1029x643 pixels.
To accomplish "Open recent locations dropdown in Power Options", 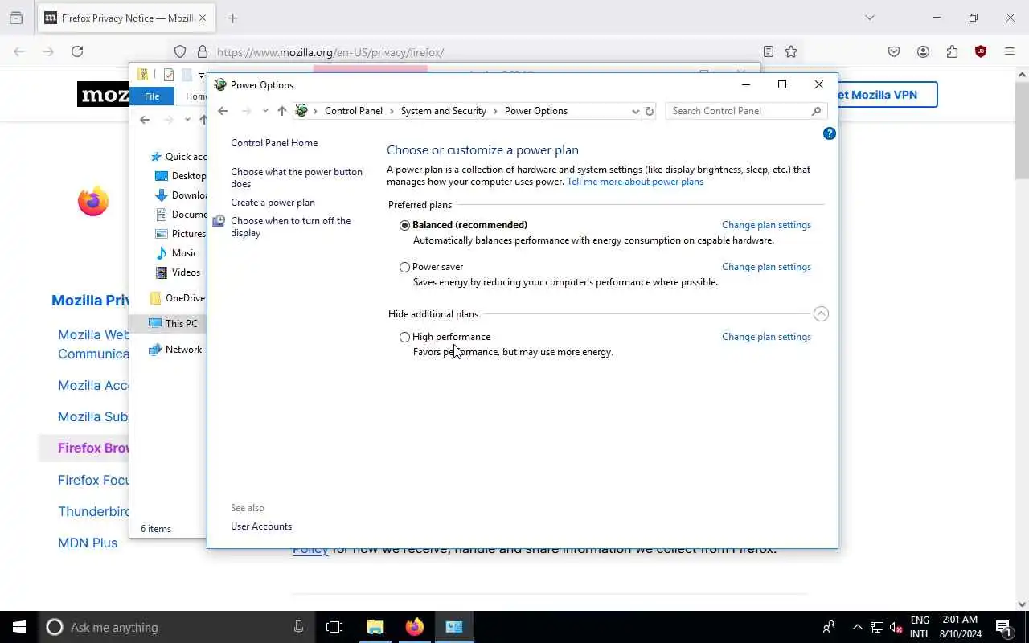I will (265, 111).
